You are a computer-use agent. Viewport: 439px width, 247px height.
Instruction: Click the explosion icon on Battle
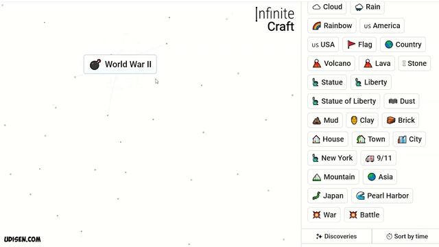(x=353, y=215)
